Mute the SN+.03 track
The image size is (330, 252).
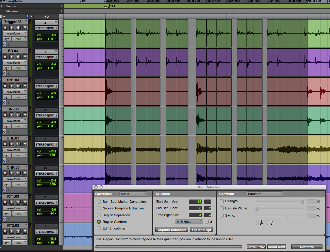click(25, 85)
